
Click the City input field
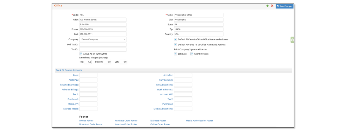(x=198, y=20)
